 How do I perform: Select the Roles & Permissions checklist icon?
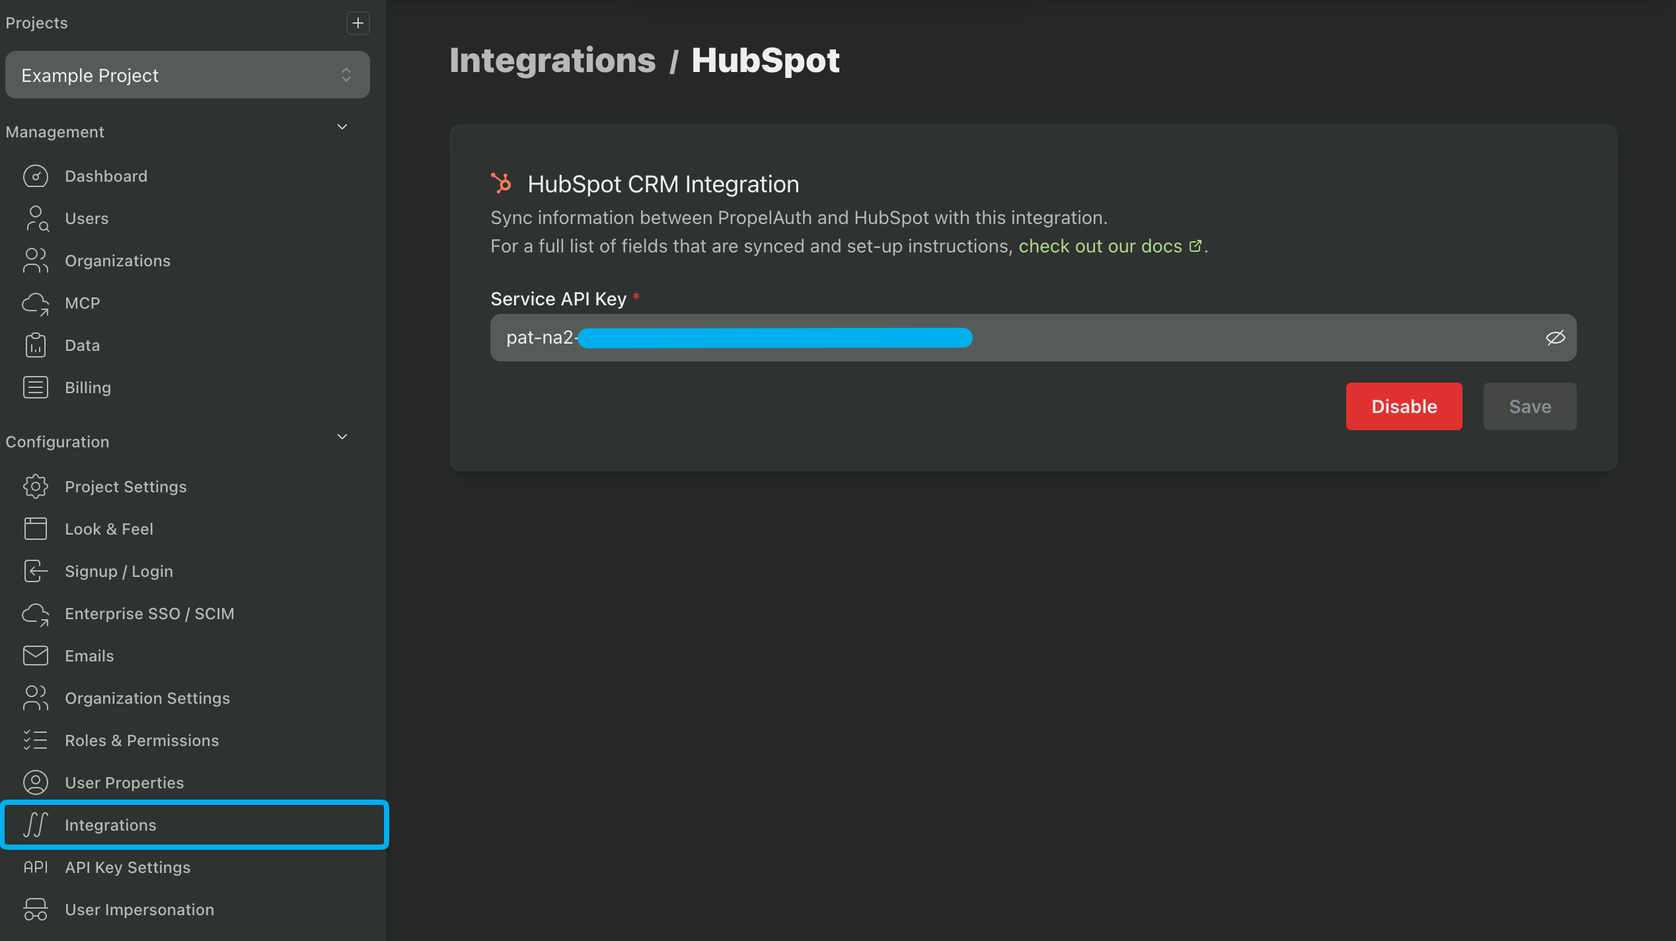pyautogui.click(x=35, y=740)
